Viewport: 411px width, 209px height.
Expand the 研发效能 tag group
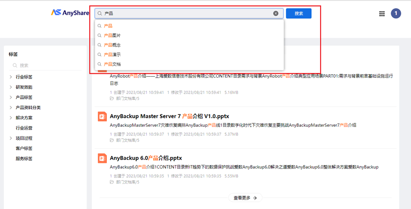click(11, 87)
